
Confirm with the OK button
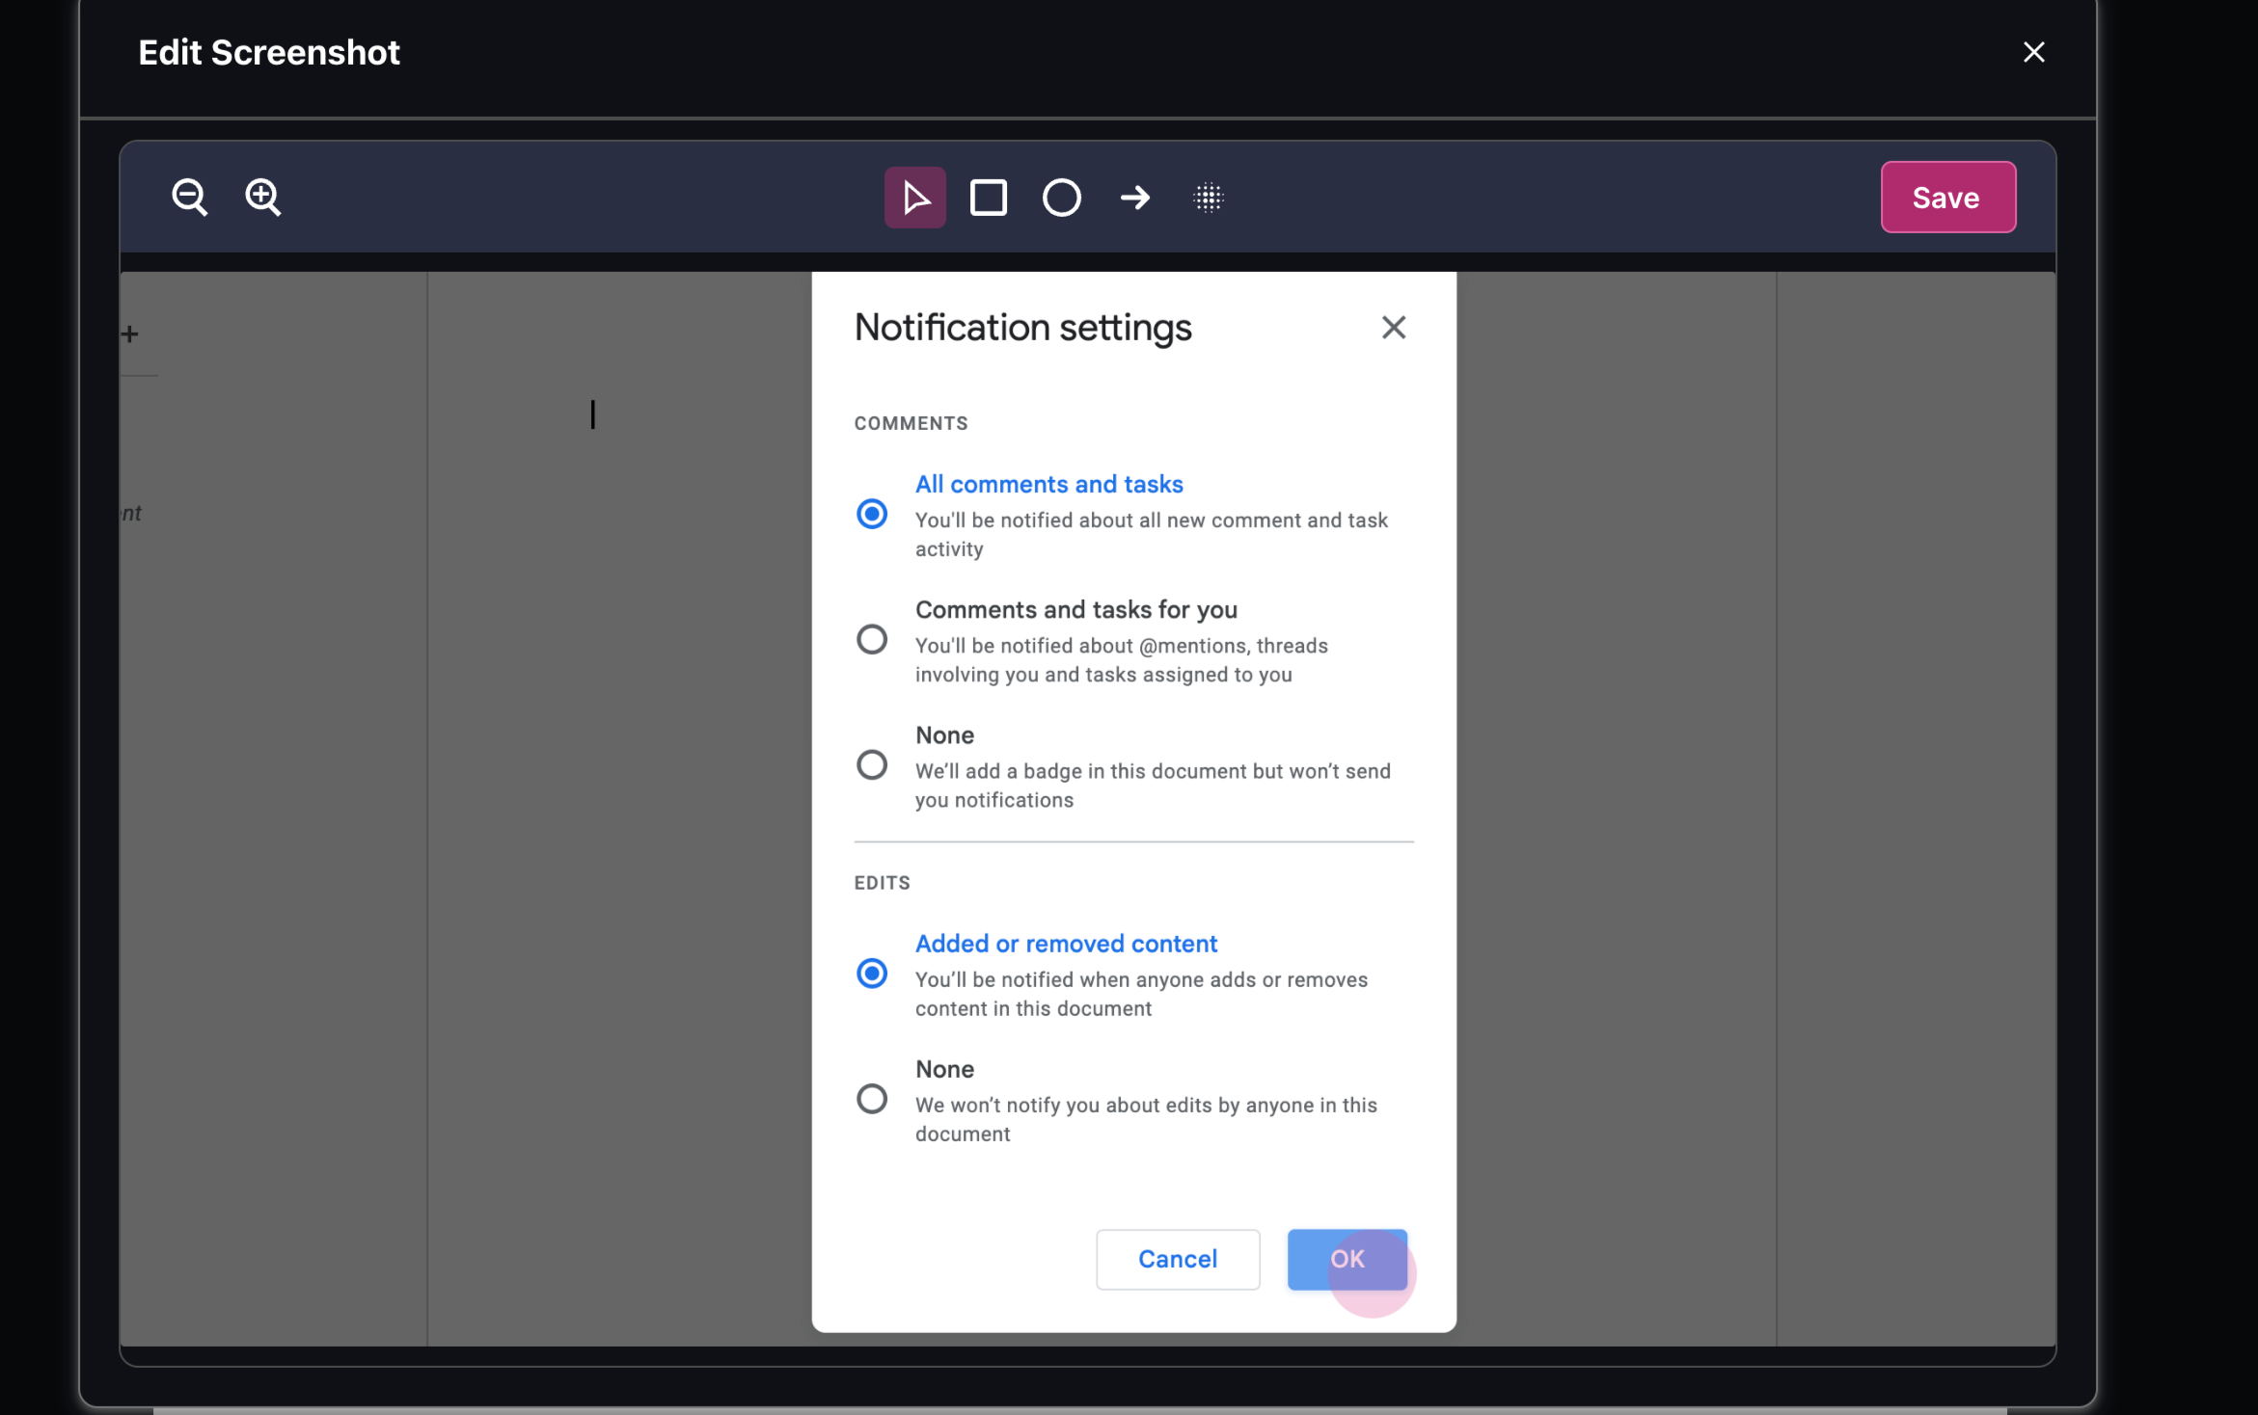pyautogui.click(x=1347, y=1259)
